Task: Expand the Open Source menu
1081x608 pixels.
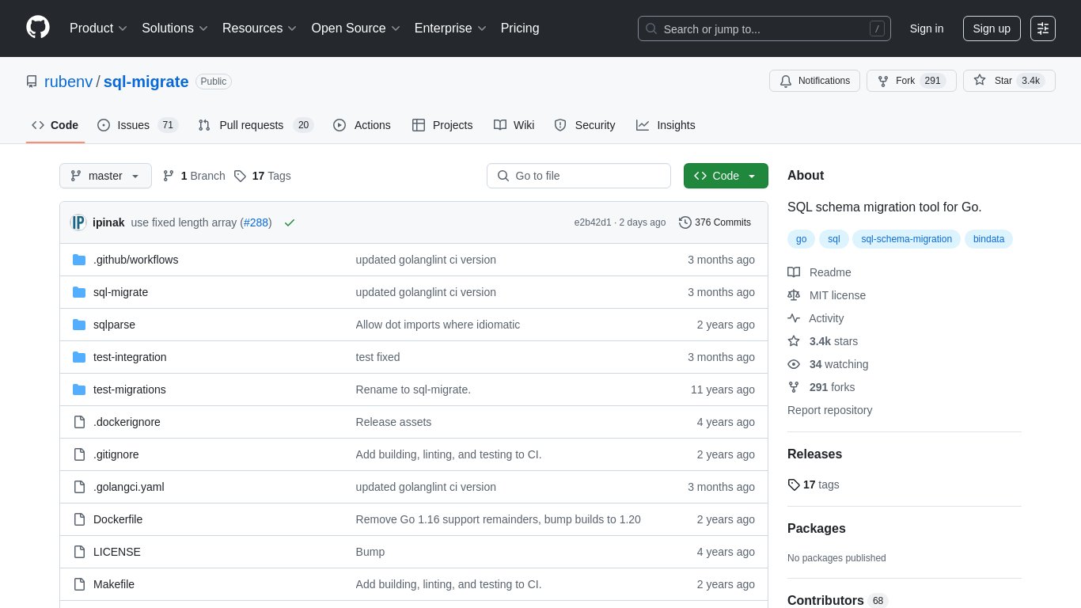Action: pyautogui.click(x=355, y=28)
